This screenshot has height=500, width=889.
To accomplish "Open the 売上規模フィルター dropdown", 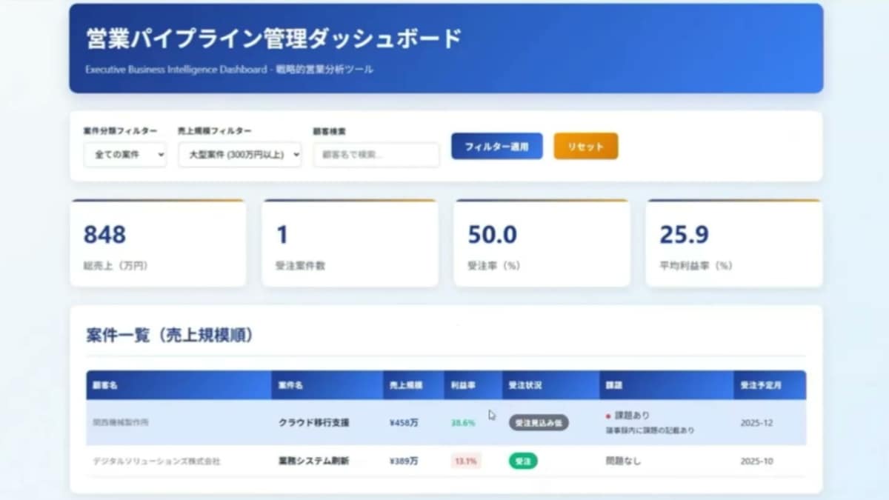I will point(239,155).
